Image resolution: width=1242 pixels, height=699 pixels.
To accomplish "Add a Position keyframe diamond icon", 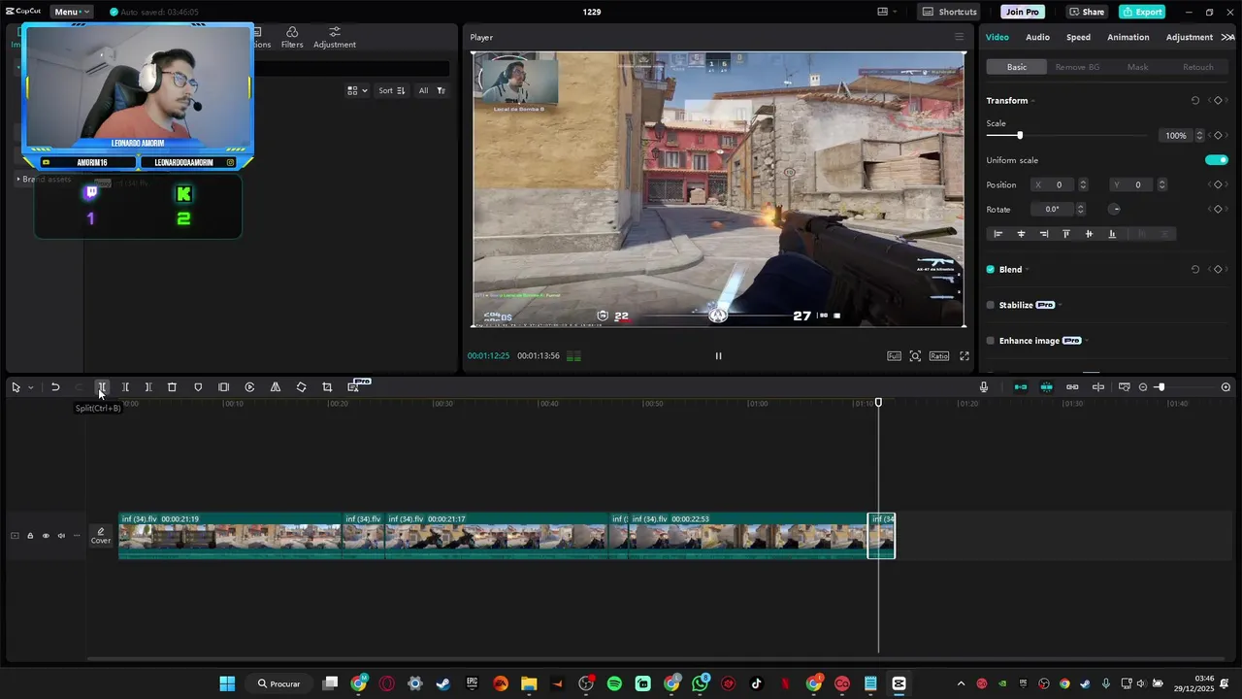I will 1218,184.
